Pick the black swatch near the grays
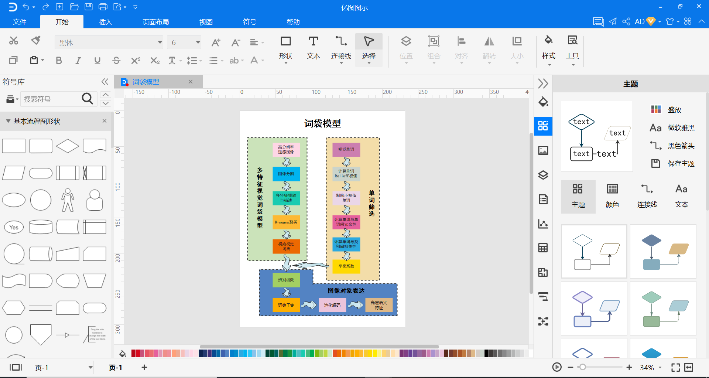Viewport: 709px width, 378px height. [x=487, y=354]
